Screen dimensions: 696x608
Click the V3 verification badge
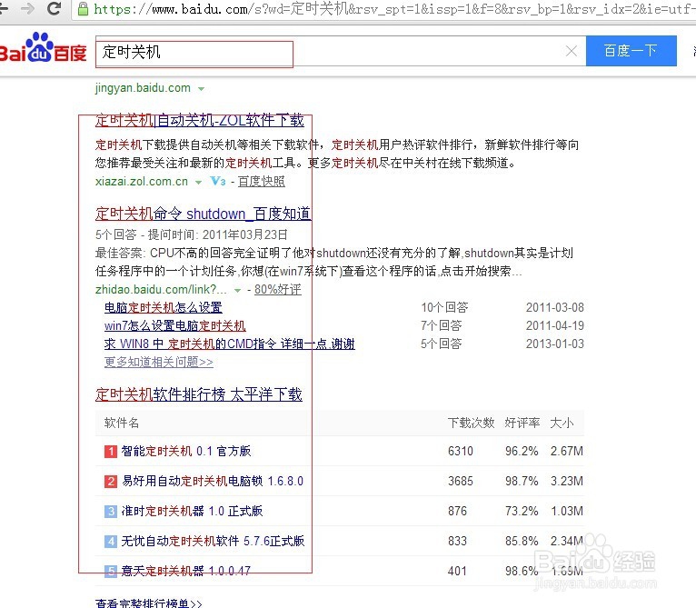point(218,181)
